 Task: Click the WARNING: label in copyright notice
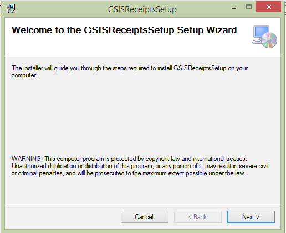click(27, 159)
